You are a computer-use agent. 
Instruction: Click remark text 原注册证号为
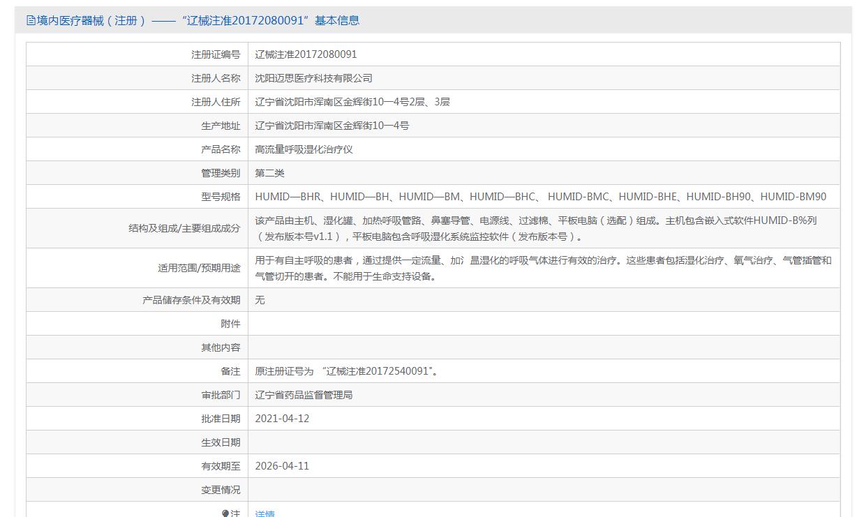tap(347, 371)
